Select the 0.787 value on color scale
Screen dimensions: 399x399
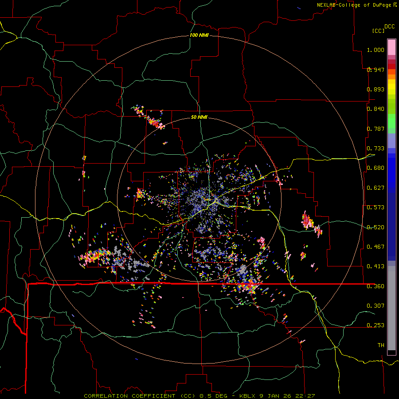(x=376, y=129)
